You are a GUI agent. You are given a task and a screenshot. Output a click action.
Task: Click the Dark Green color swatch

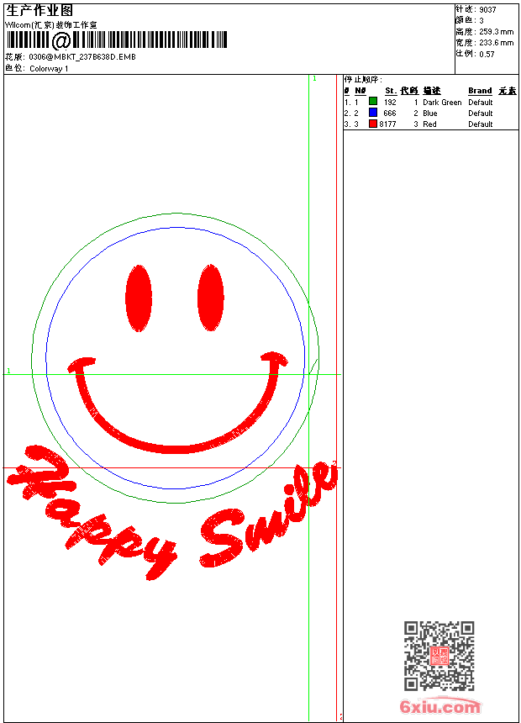coord(373,102)
